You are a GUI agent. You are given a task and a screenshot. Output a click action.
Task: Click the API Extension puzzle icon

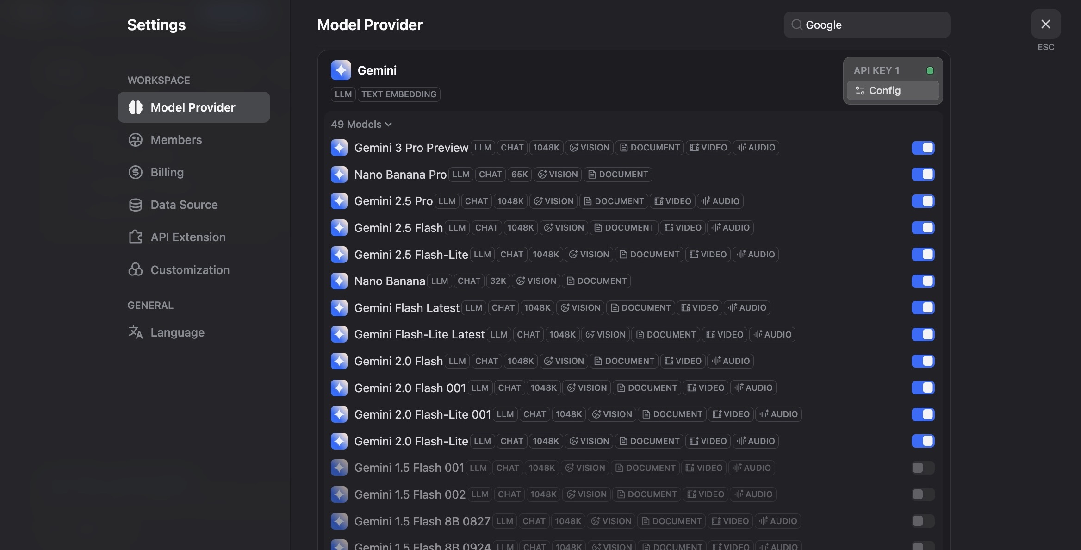(135, 237)
